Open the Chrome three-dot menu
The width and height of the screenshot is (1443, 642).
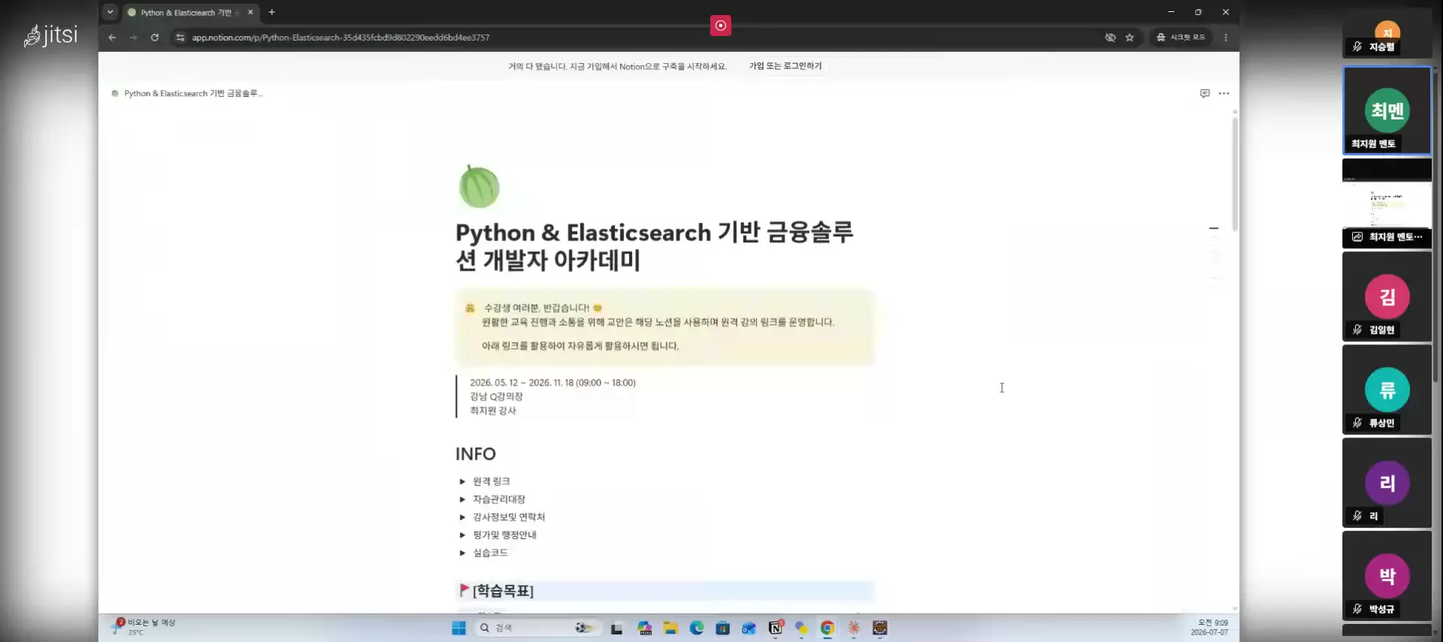[1226, 38]
